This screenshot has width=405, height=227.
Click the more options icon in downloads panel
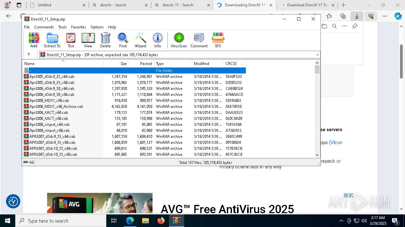pyautogui.click(x=345, y=26)
